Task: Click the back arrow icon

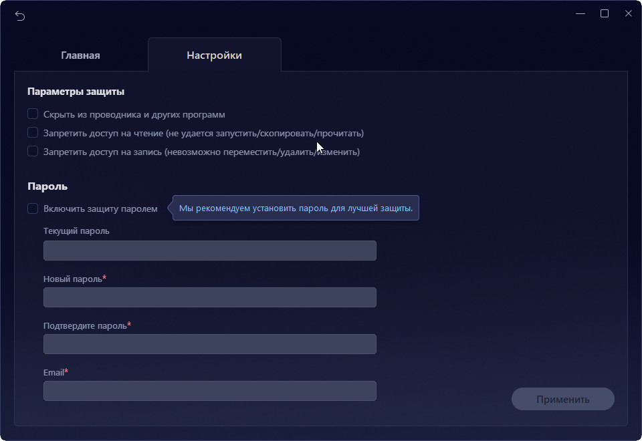Action: [x=20, y=16]
